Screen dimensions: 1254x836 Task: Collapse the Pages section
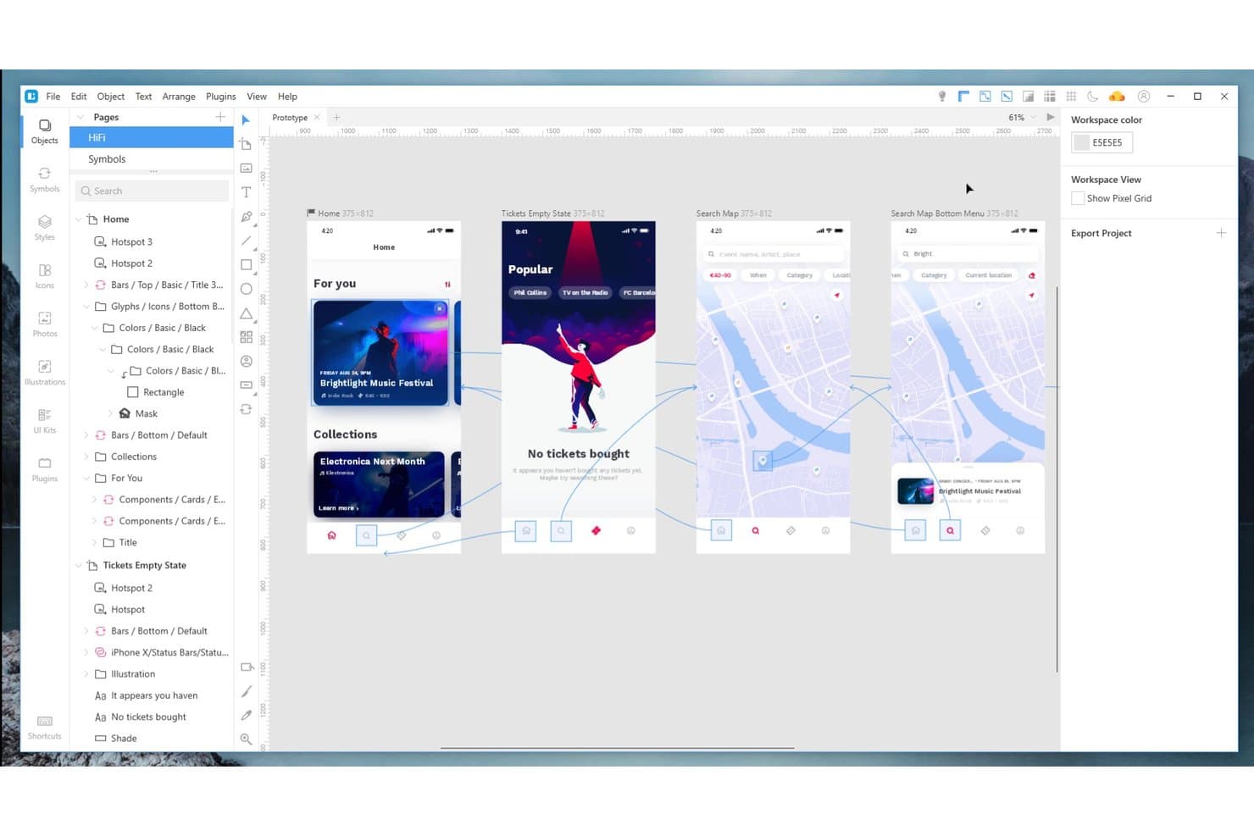coord(81,117)
